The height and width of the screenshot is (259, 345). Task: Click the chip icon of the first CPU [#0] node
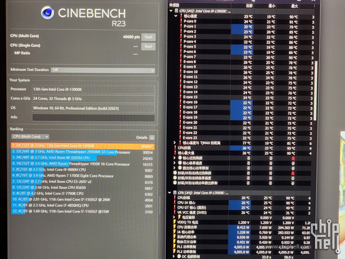click(176, 11)
